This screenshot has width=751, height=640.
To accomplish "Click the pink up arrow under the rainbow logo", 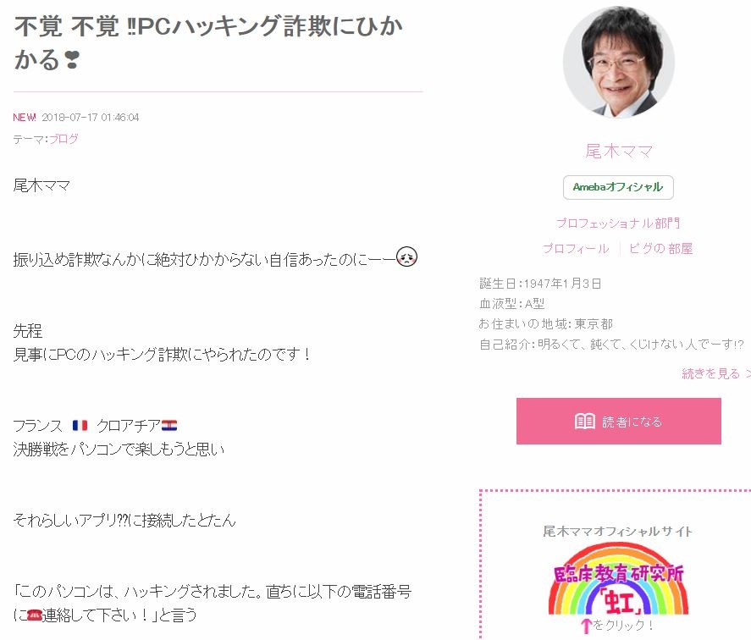I will (x=586, y=626).
